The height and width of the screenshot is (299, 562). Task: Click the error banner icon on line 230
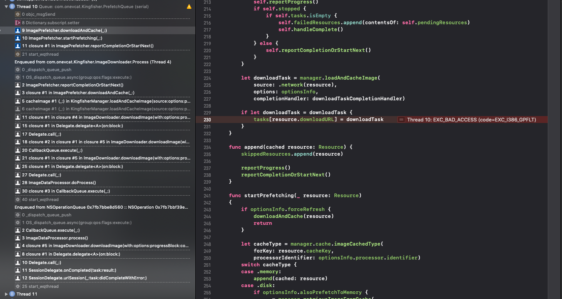pyautogui.click(x=401, y=119)
